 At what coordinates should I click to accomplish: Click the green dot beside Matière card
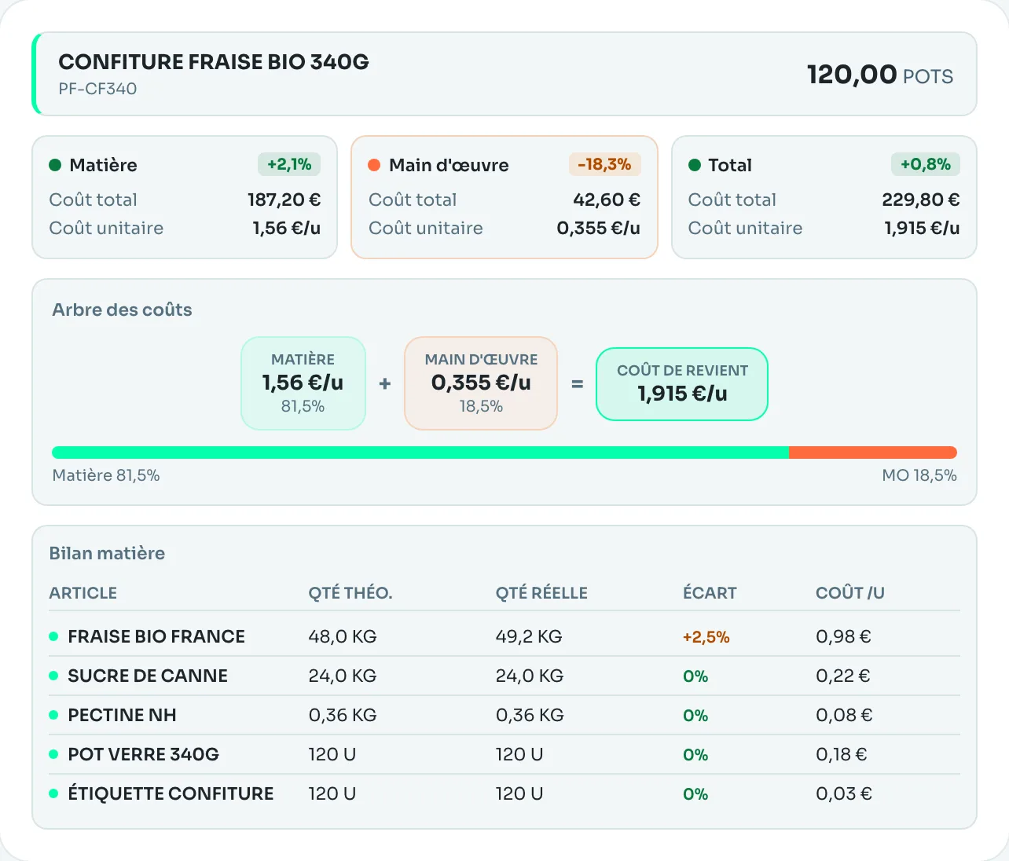click(55, 165)
